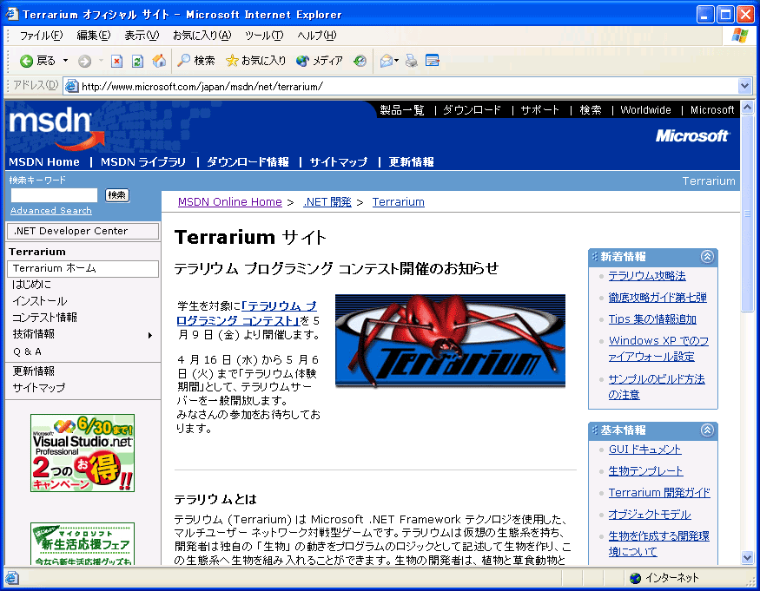This screenshot has height=591, width=760.
Task: Open the Terrarium 開発ガイド link
Action: (x=659, y=493)
